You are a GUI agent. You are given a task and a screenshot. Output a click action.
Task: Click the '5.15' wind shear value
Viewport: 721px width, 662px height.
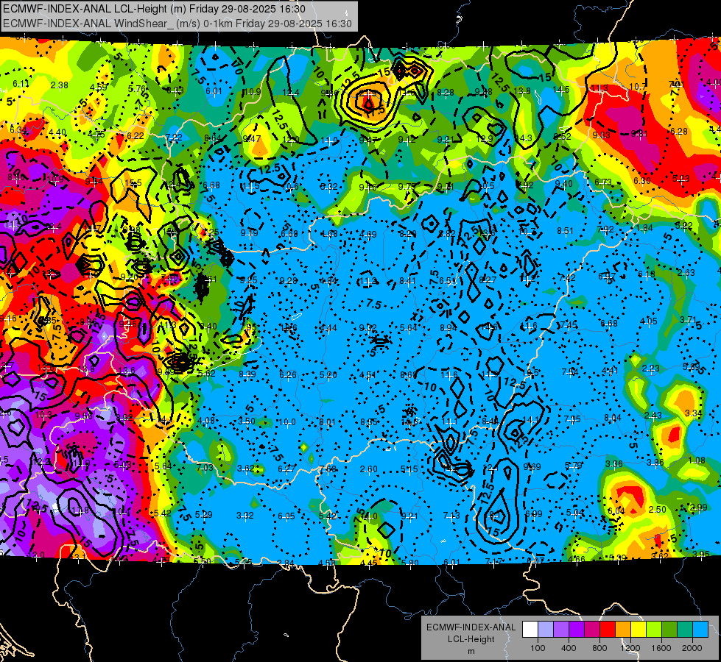(x=409, y=469)
